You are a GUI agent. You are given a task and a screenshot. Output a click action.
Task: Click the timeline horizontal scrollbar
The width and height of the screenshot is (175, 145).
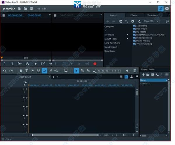pos(65,135)
